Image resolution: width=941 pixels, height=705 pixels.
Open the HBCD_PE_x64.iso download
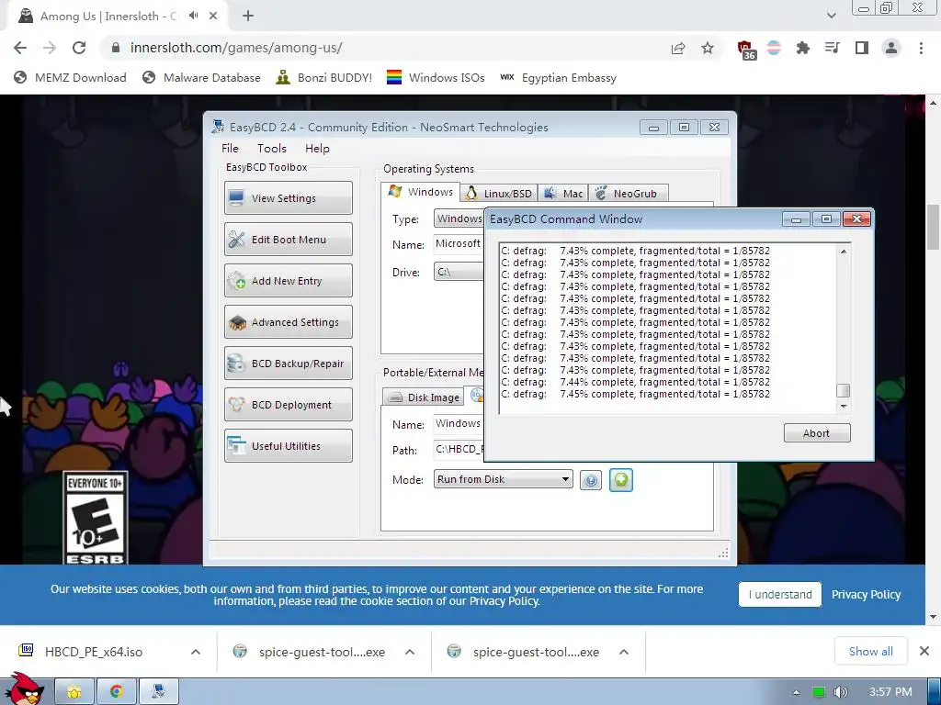tap(93, 652)
